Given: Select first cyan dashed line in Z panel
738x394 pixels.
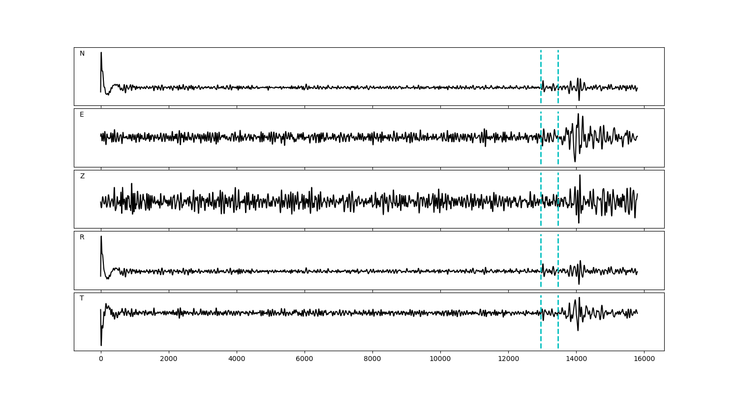Looking at the screenshot, I should pos(541,187).
